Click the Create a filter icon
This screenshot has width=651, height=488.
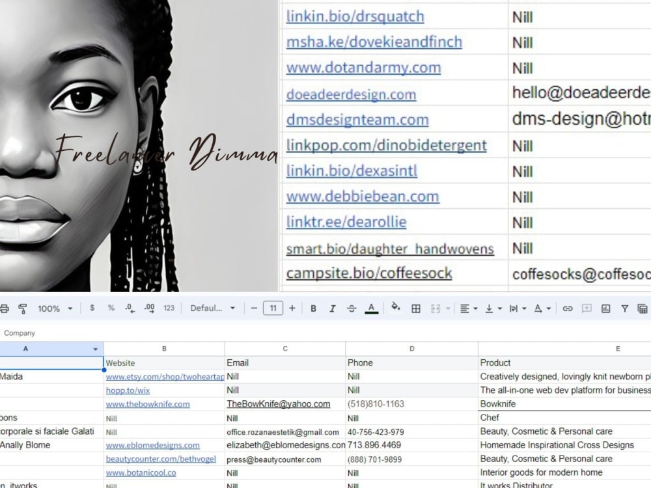point(624,308)
